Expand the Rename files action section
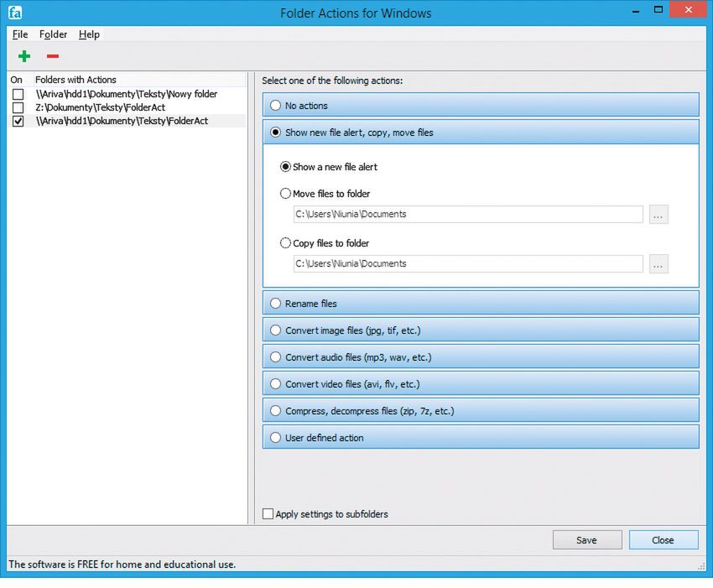The height and width of the screenshot is (588, 713). (x=481, y=304)
